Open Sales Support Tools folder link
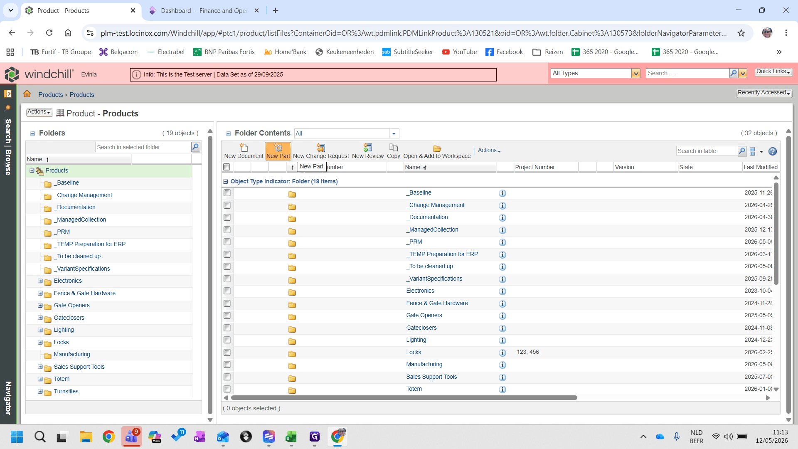Screen dimensions: 798x449 click(x=431, y=377)
